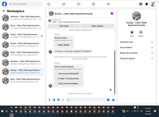Send quick reply 'Yes, are you interested?'
This screenshot has height=117, width=159.
coord(68,73)
